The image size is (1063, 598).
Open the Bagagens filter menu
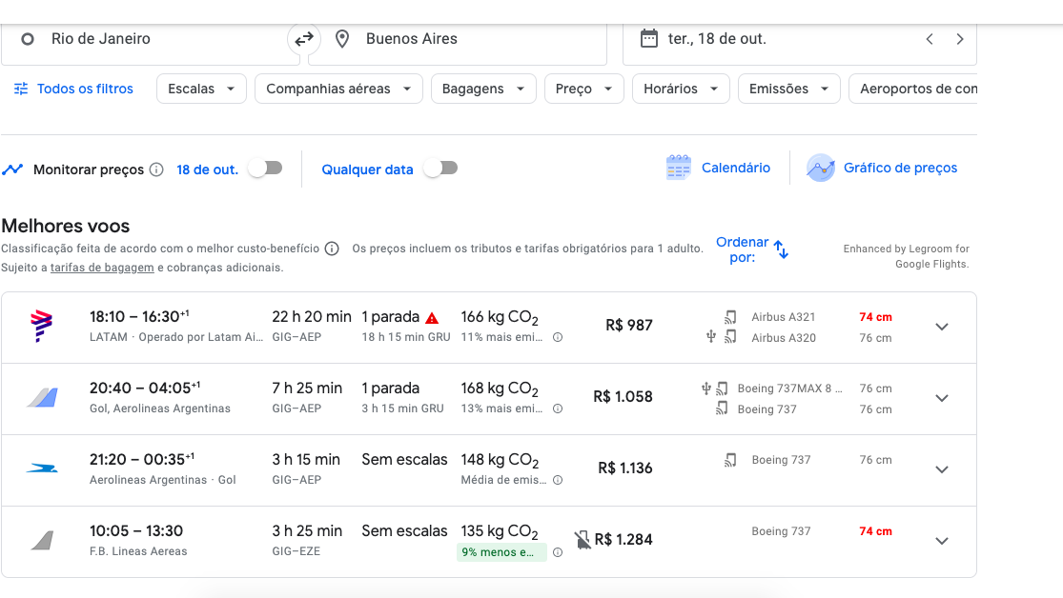[483, 89]
